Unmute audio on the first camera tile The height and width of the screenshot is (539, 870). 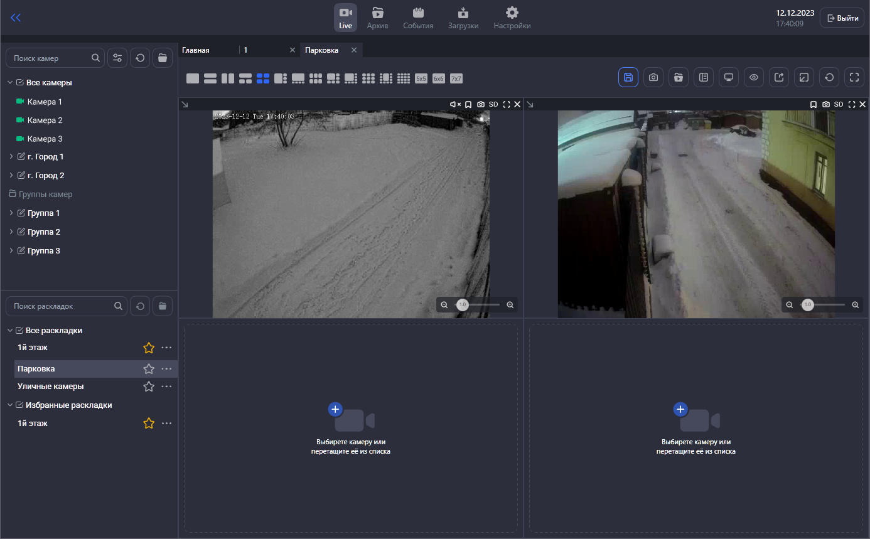click(456, 104)
